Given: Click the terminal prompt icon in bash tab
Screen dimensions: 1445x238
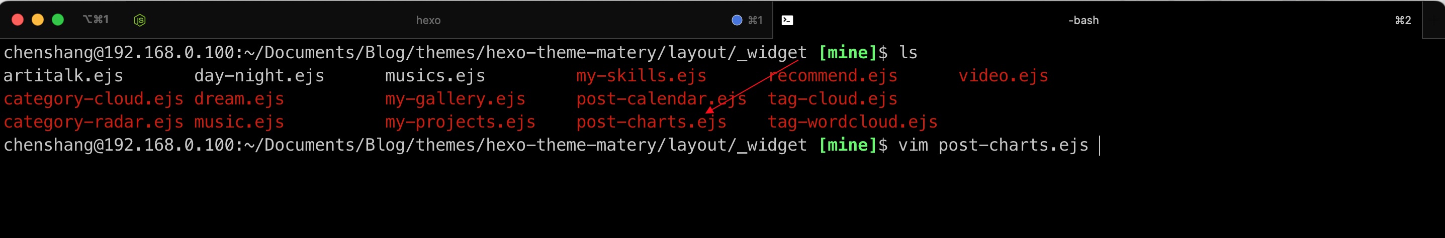Looking at the screenshot, I should (x=787, y=20).
